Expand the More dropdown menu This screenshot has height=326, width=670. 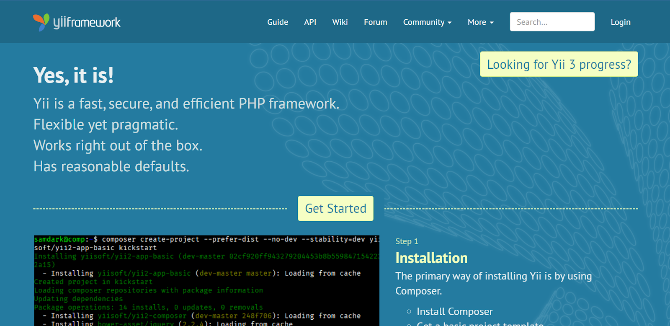(x=480, y=22)
